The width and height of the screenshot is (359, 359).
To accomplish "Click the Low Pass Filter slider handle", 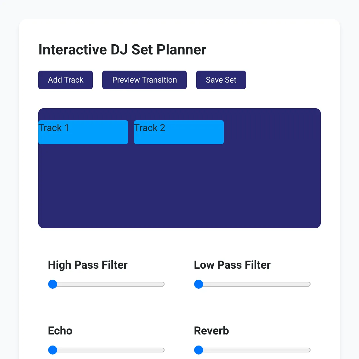I will (199, 284).
